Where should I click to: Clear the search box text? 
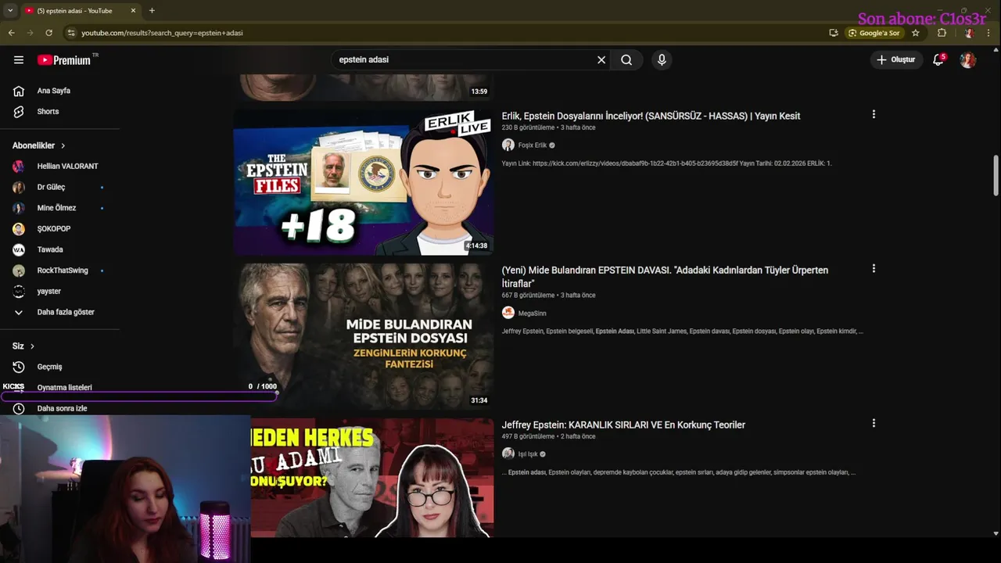tap(601, 60)
